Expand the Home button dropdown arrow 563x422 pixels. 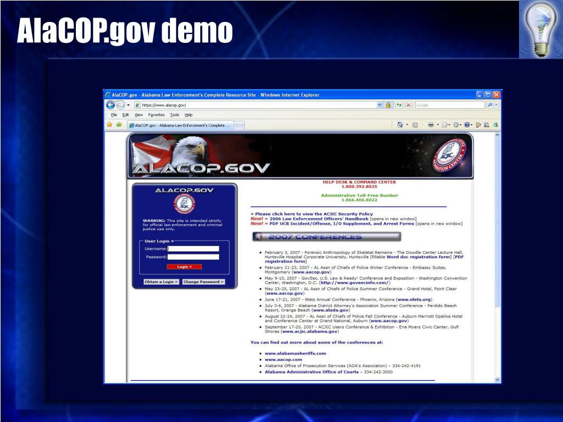point(407,125)
